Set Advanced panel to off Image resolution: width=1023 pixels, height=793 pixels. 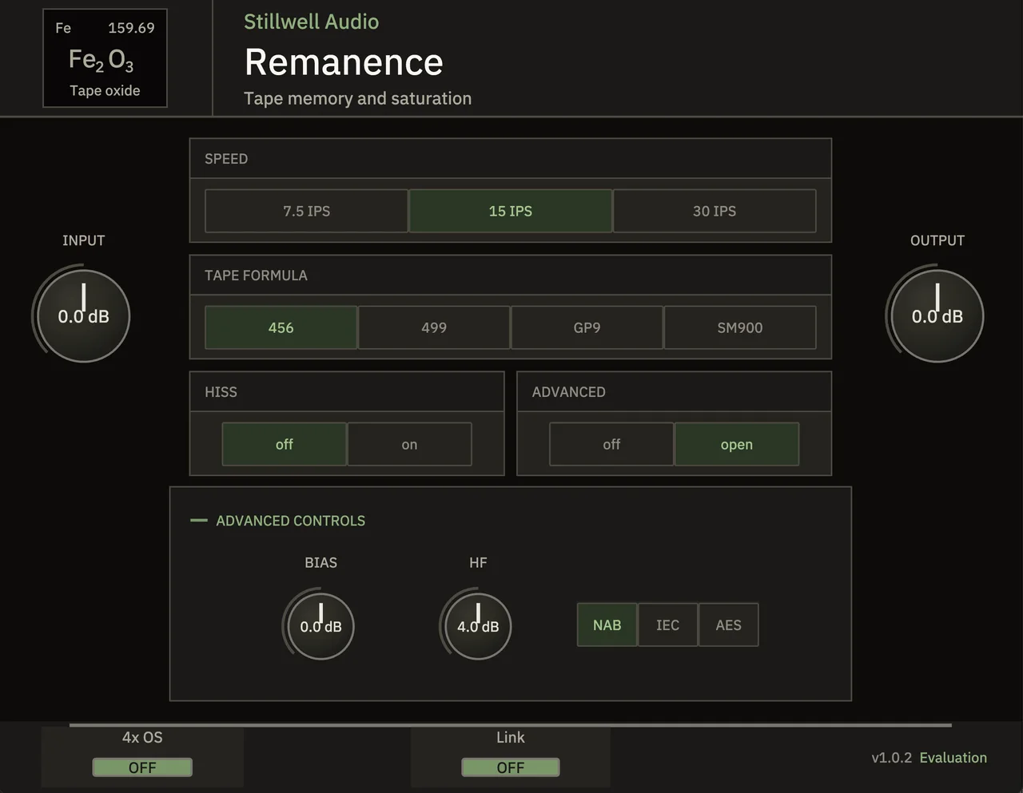coord(611,444)
